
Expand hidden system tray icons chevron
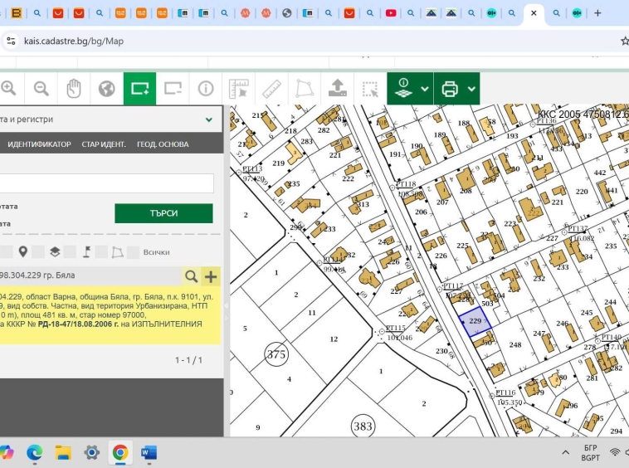(x=566, y=453)
